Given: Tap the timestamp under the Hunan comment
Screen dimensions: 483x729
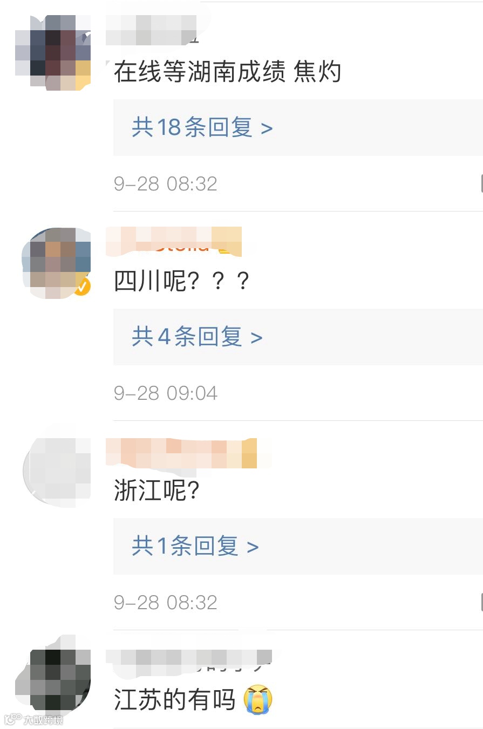Looking at the screenshot, I should (166, 183).
